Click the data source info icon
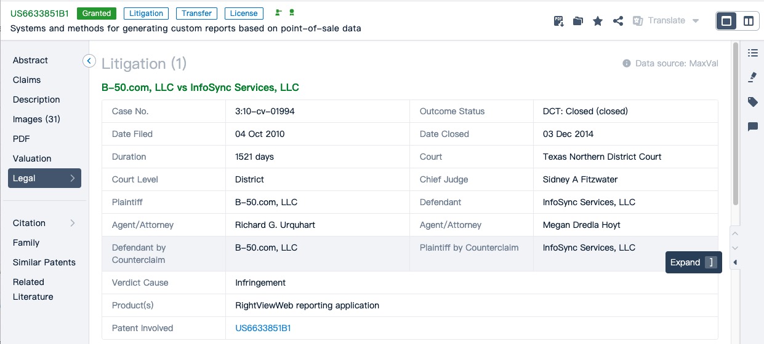The height and width of the screenshot is (344, 764). click(627, 63)
